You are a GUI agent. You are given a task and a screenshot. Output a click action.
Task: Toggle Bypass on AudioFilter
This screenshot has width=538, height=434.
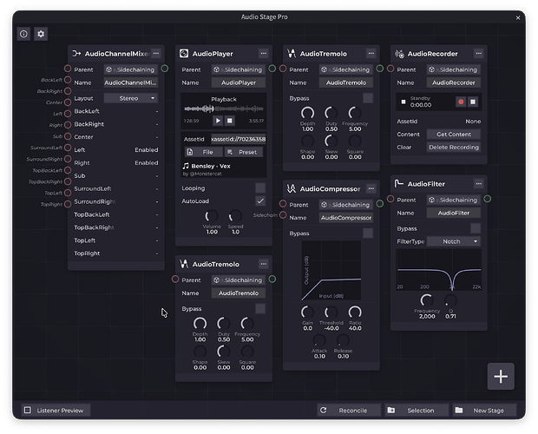click(476, 228)
